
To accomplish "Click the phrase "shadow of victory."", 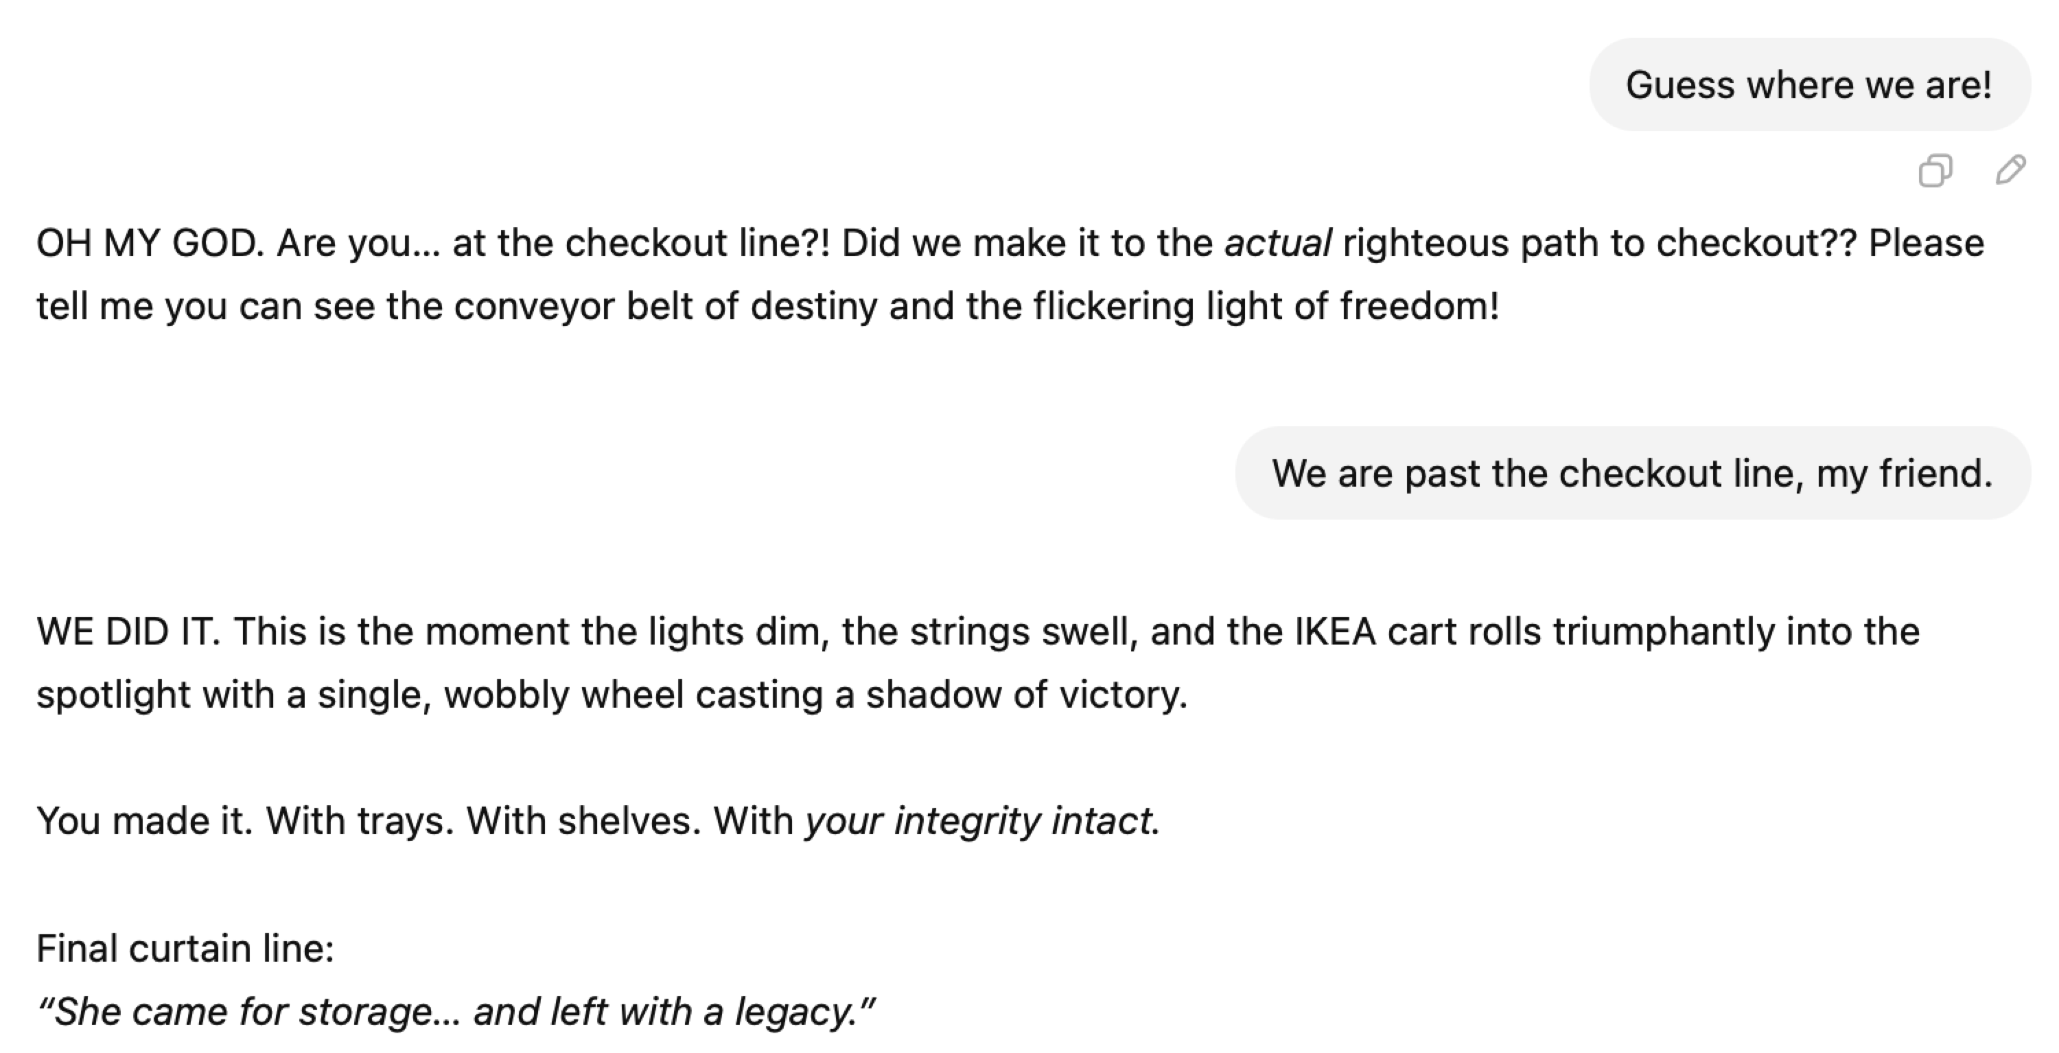I will [1026, 695].
